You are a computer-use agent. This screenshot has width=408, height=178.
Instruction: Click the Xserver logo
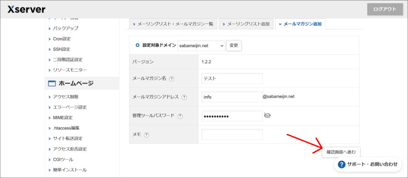(26, 10)
